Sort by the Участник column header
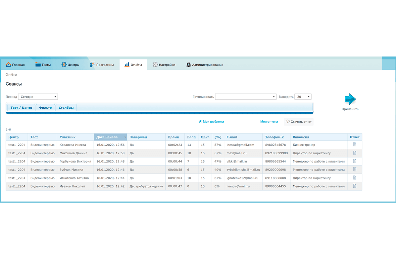396x259 pixels. [x=68, y=137]
